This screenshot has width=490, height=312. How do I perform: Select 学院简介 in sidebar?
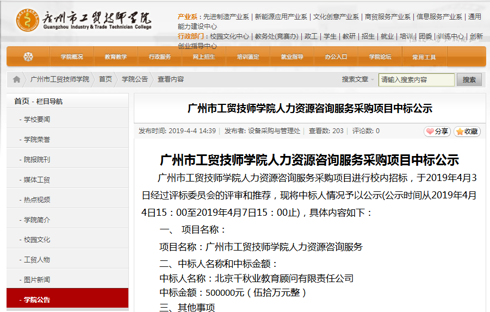click(x=67, y=220)
